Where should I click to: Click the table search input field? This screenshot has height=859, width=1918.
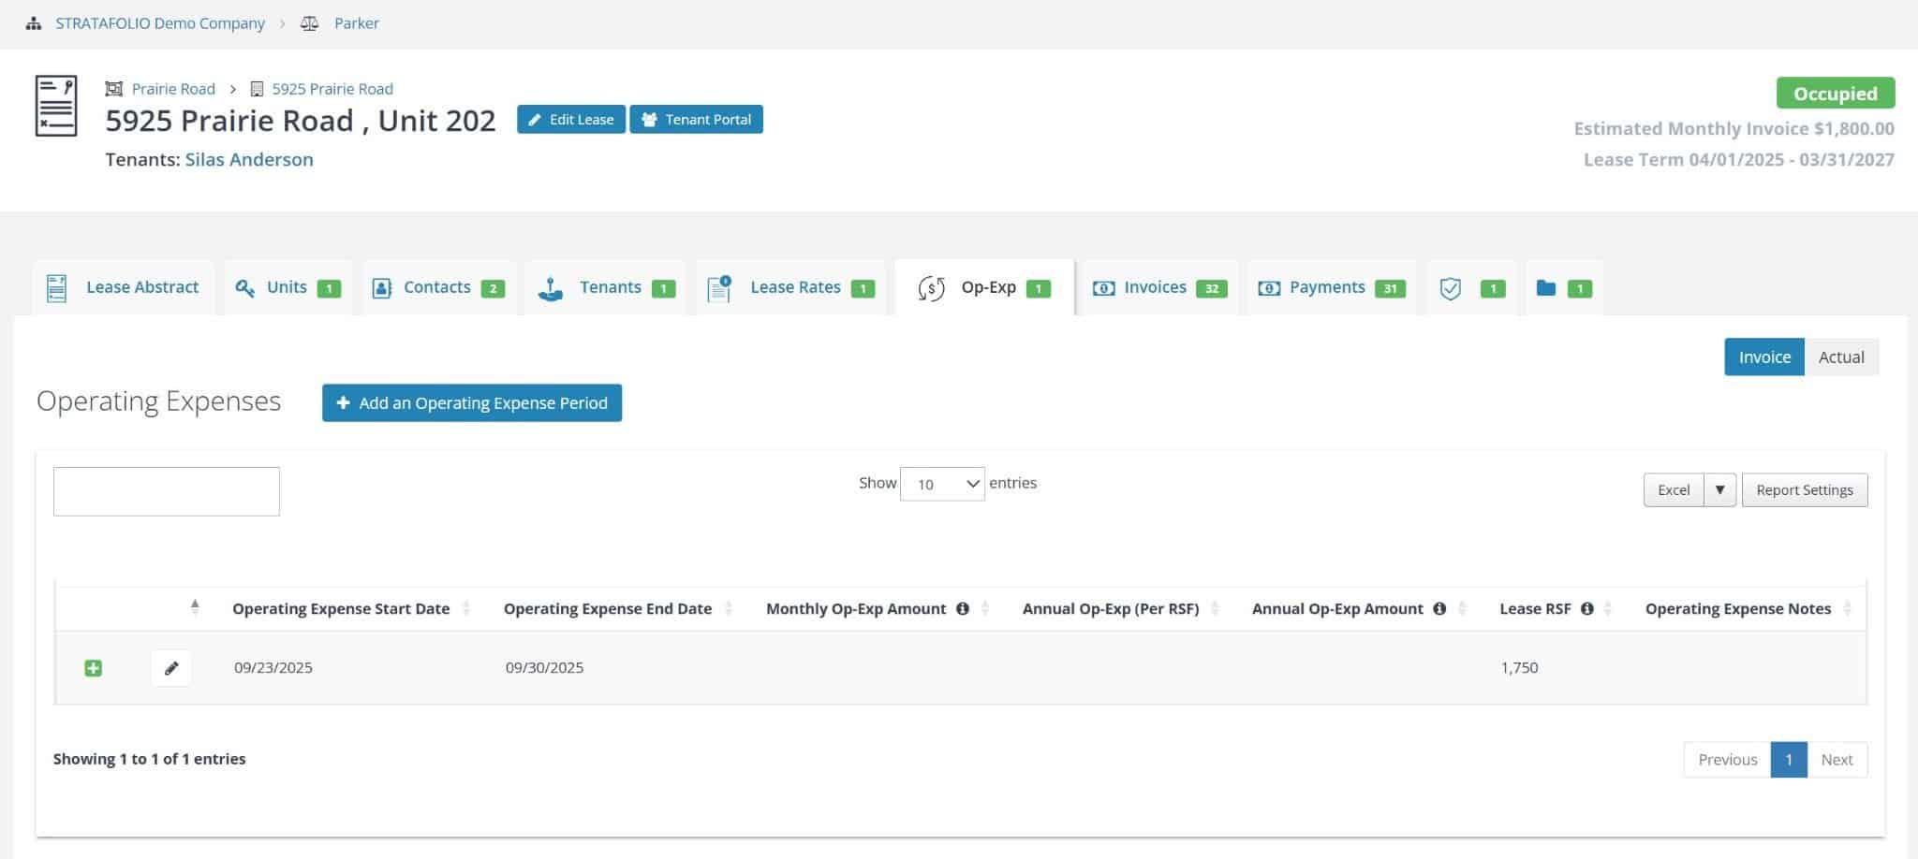pos(167,491)
